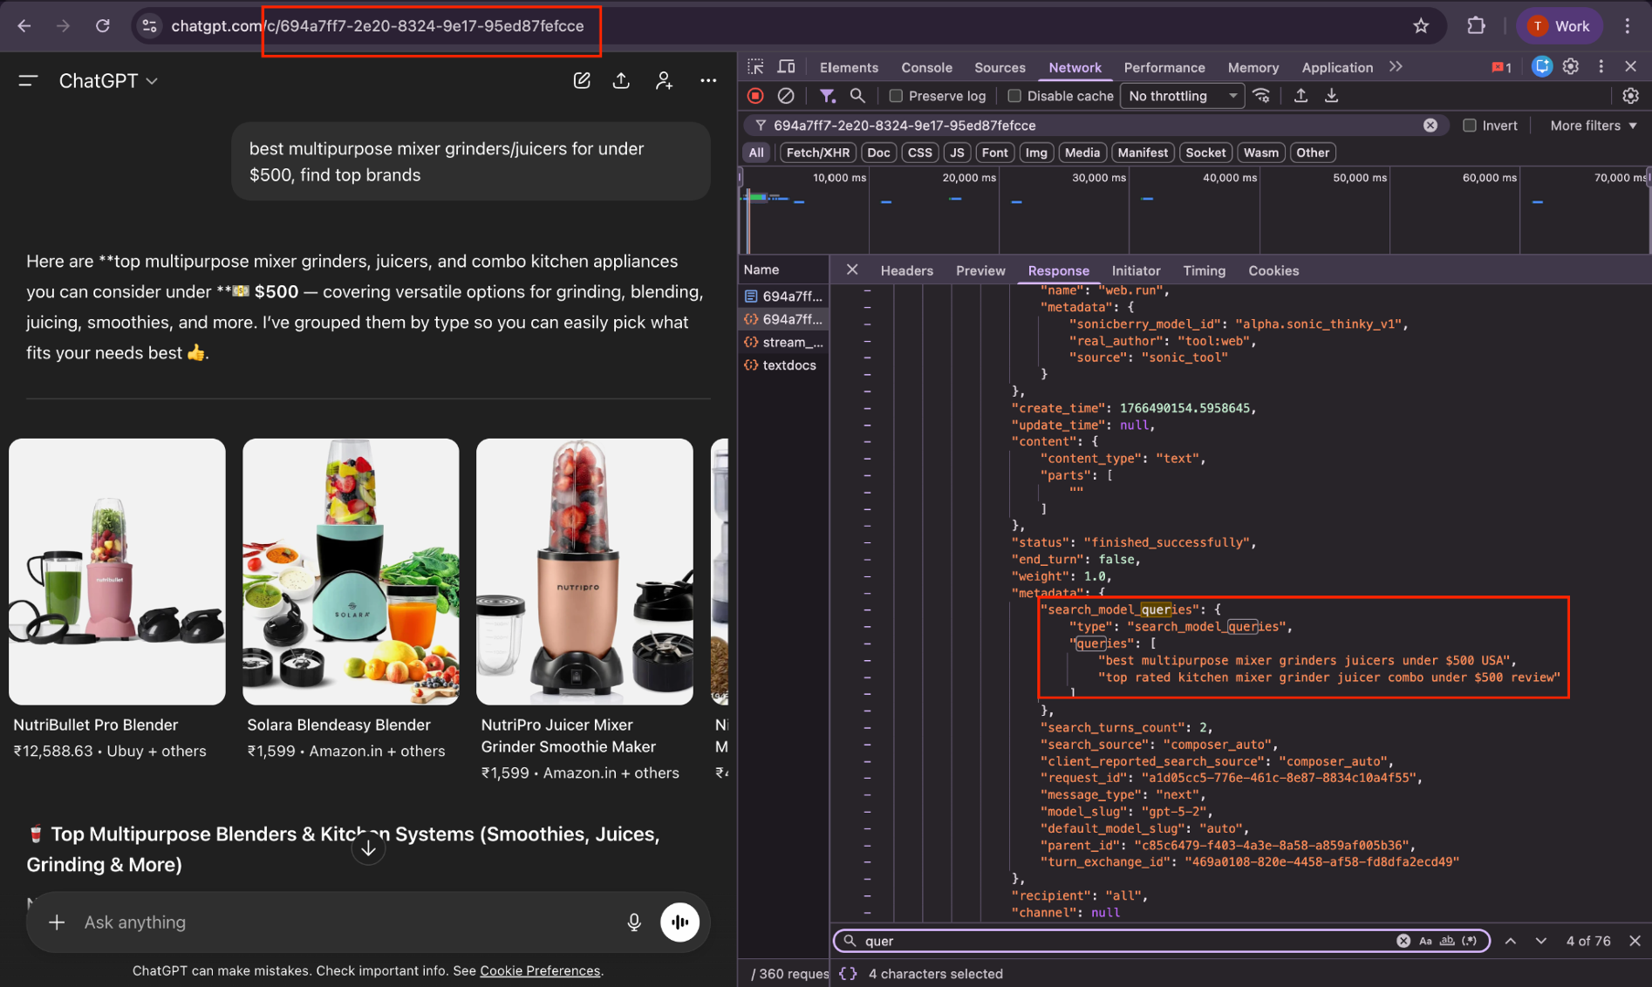This screenshot has width=1652, height=987.
Task: Select the inspect element cursor tool
Action: 755,66
